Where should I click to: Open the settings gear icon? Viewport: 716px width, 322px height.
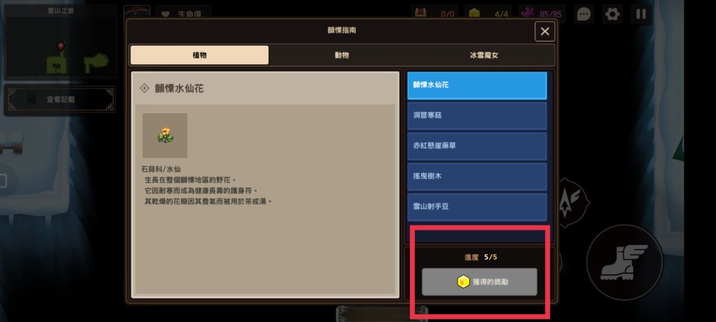click(612, 14)
